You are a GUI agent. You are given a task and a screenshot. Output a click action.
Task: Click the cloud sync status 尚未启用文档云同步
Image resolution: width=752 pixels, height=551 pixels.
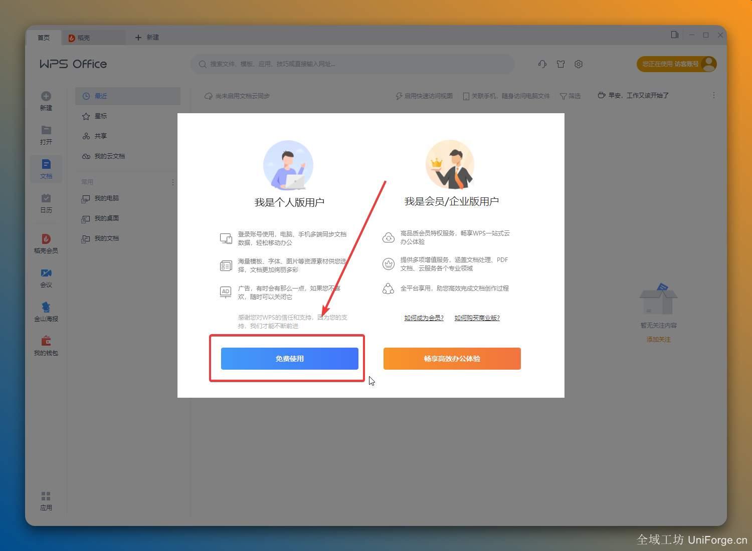237,96
